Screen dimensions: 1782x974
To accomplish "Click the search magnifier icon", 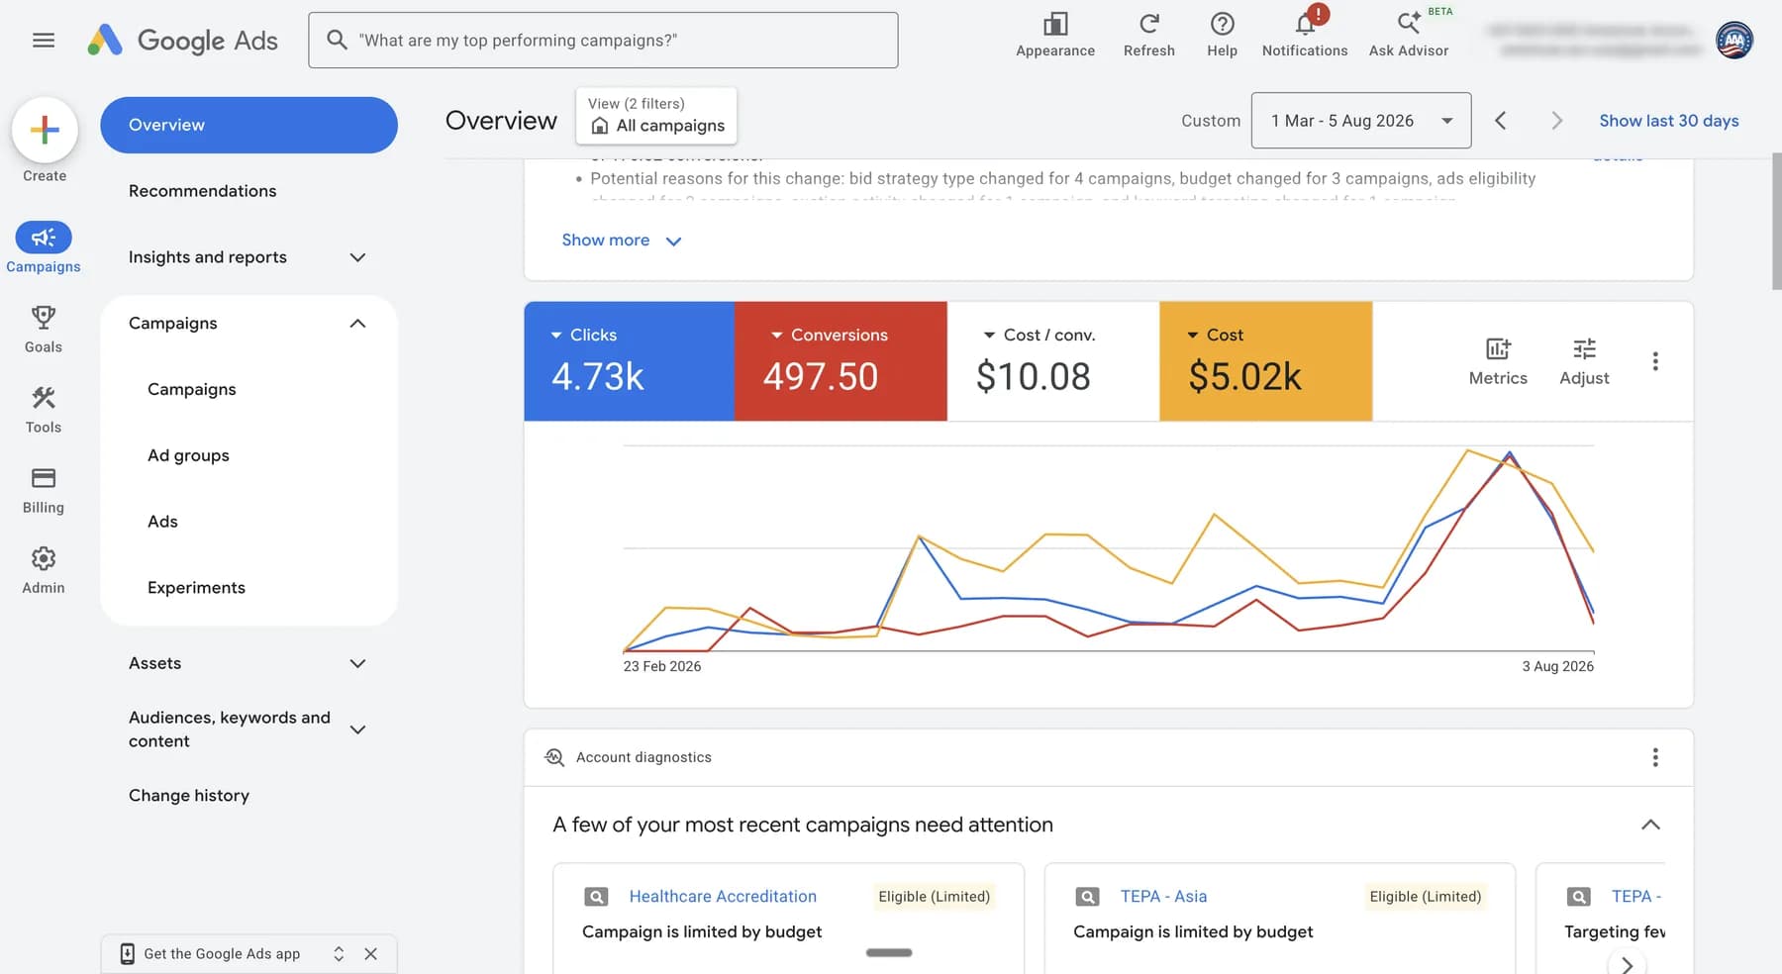I will [337, 40].
